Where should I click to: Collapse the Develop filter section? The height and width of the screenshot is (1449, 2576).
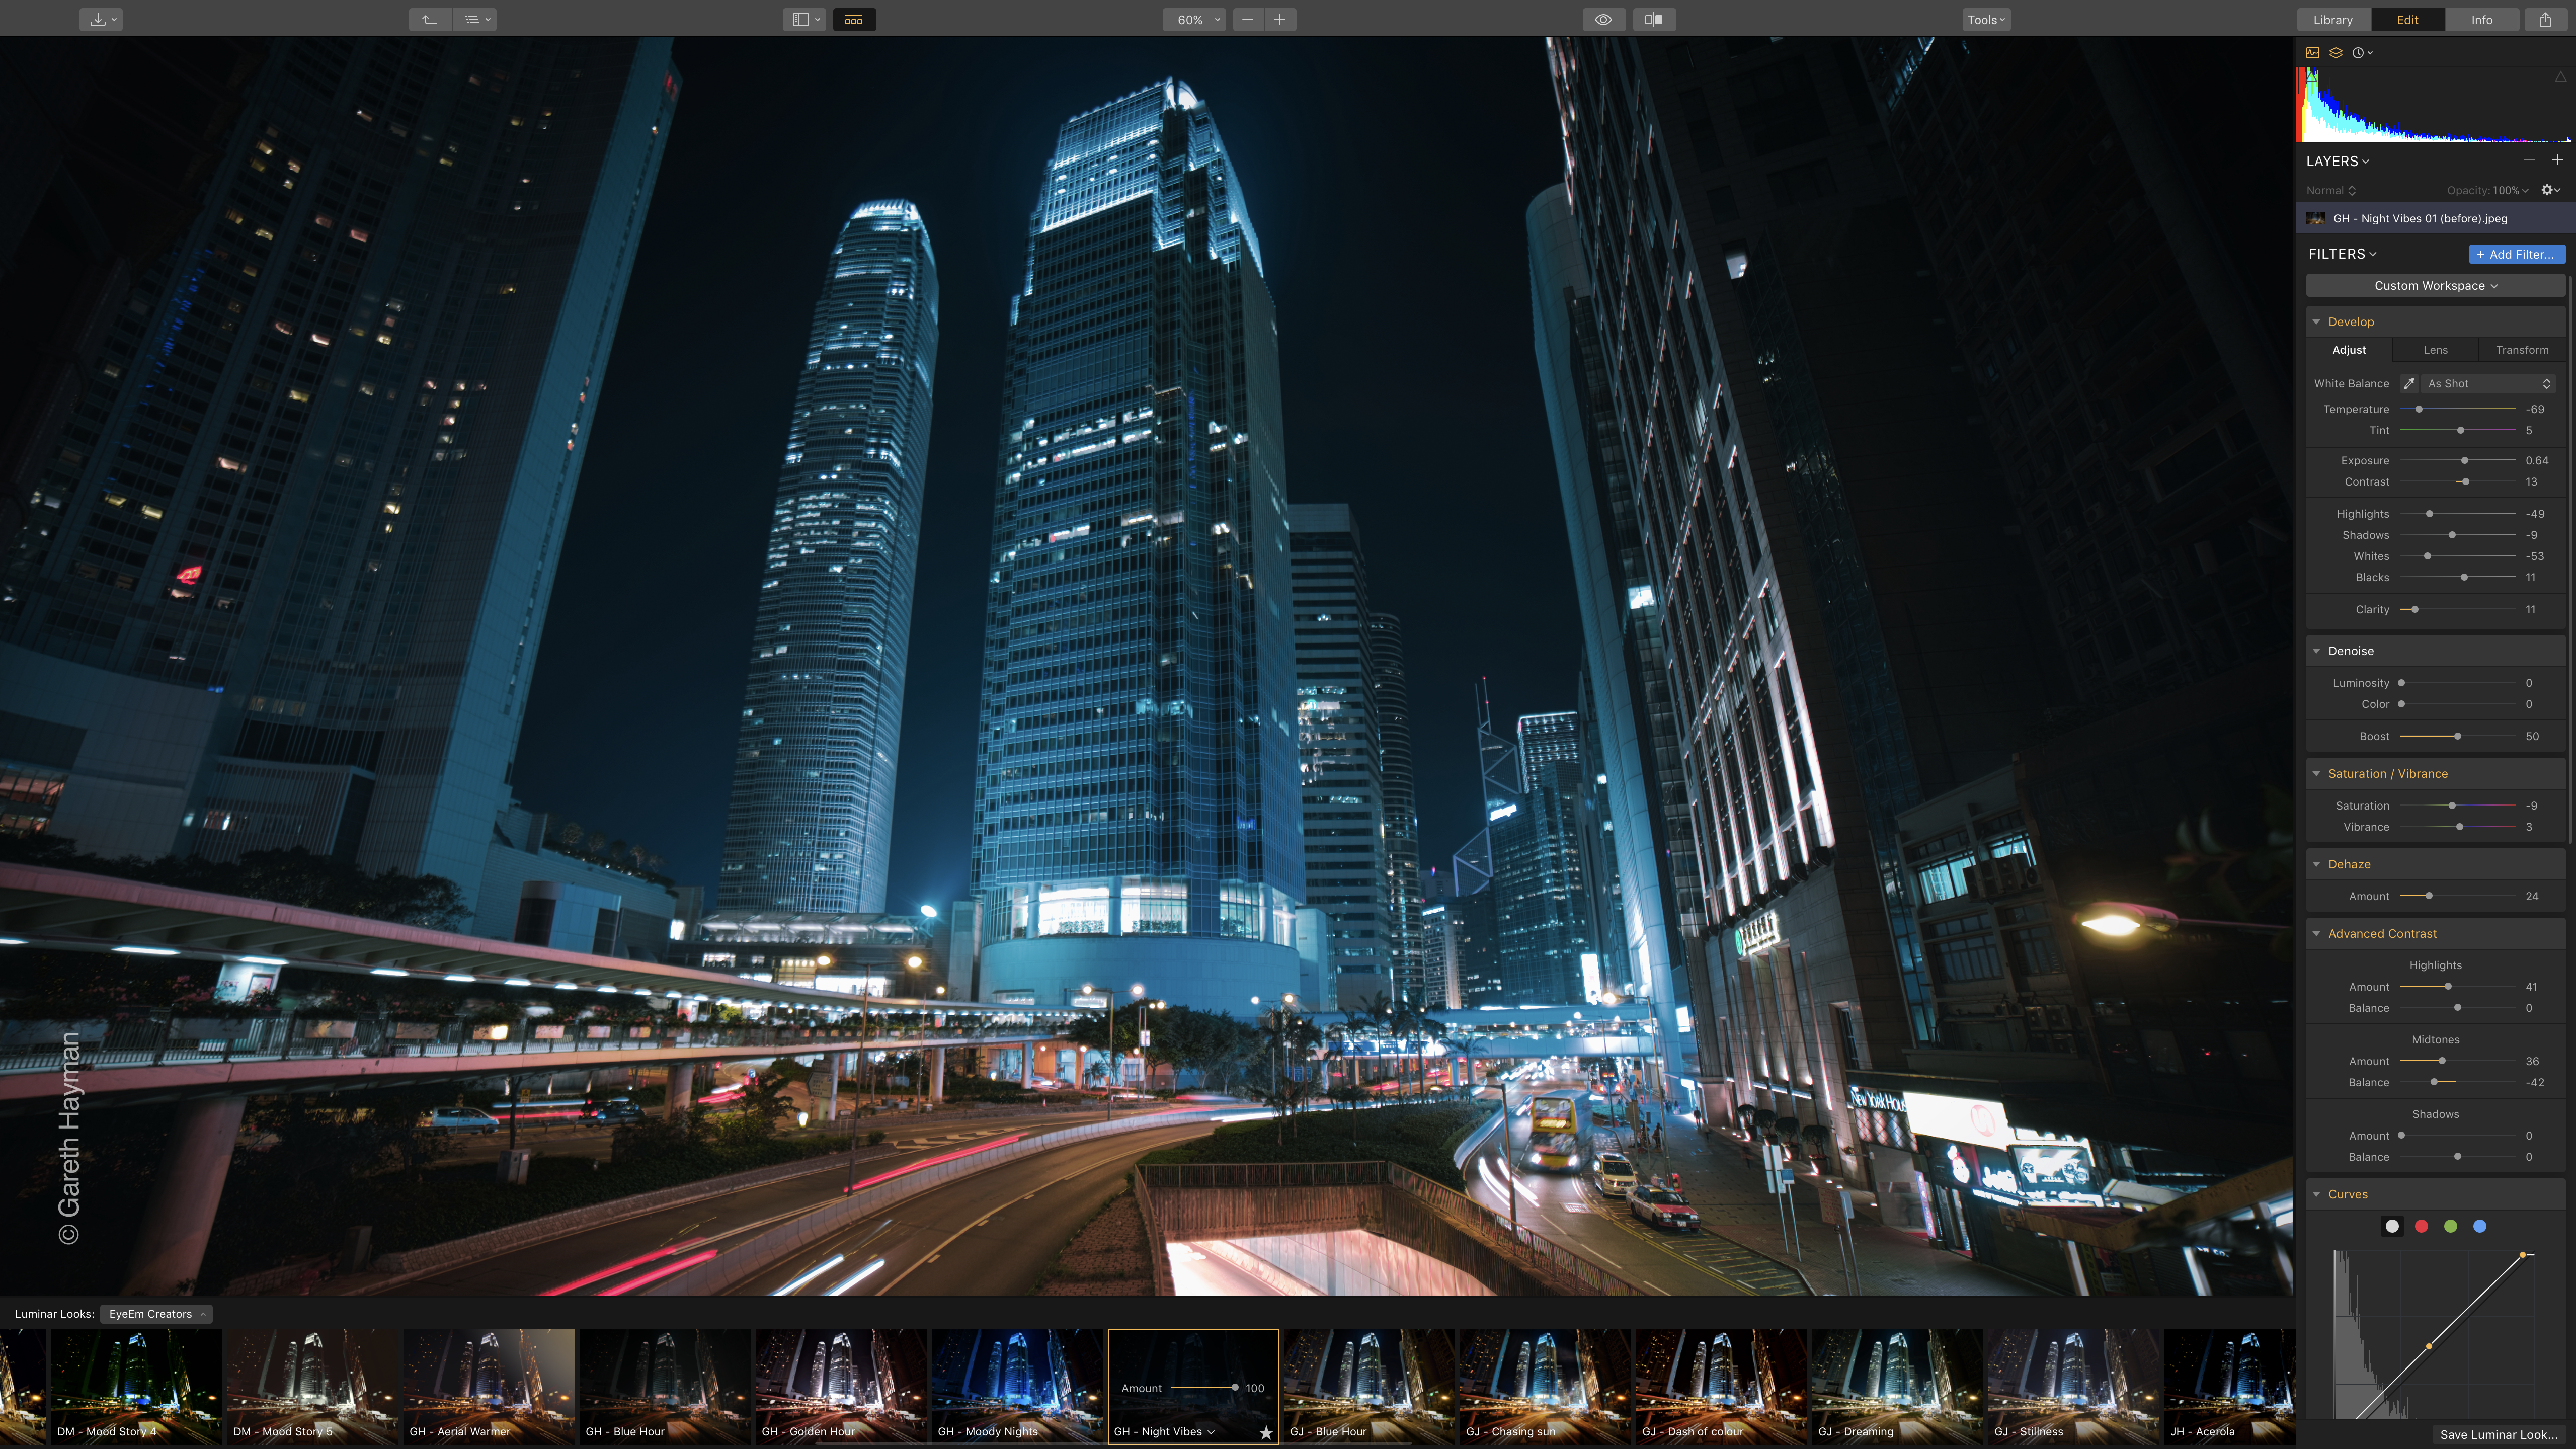click(2316, 322)
